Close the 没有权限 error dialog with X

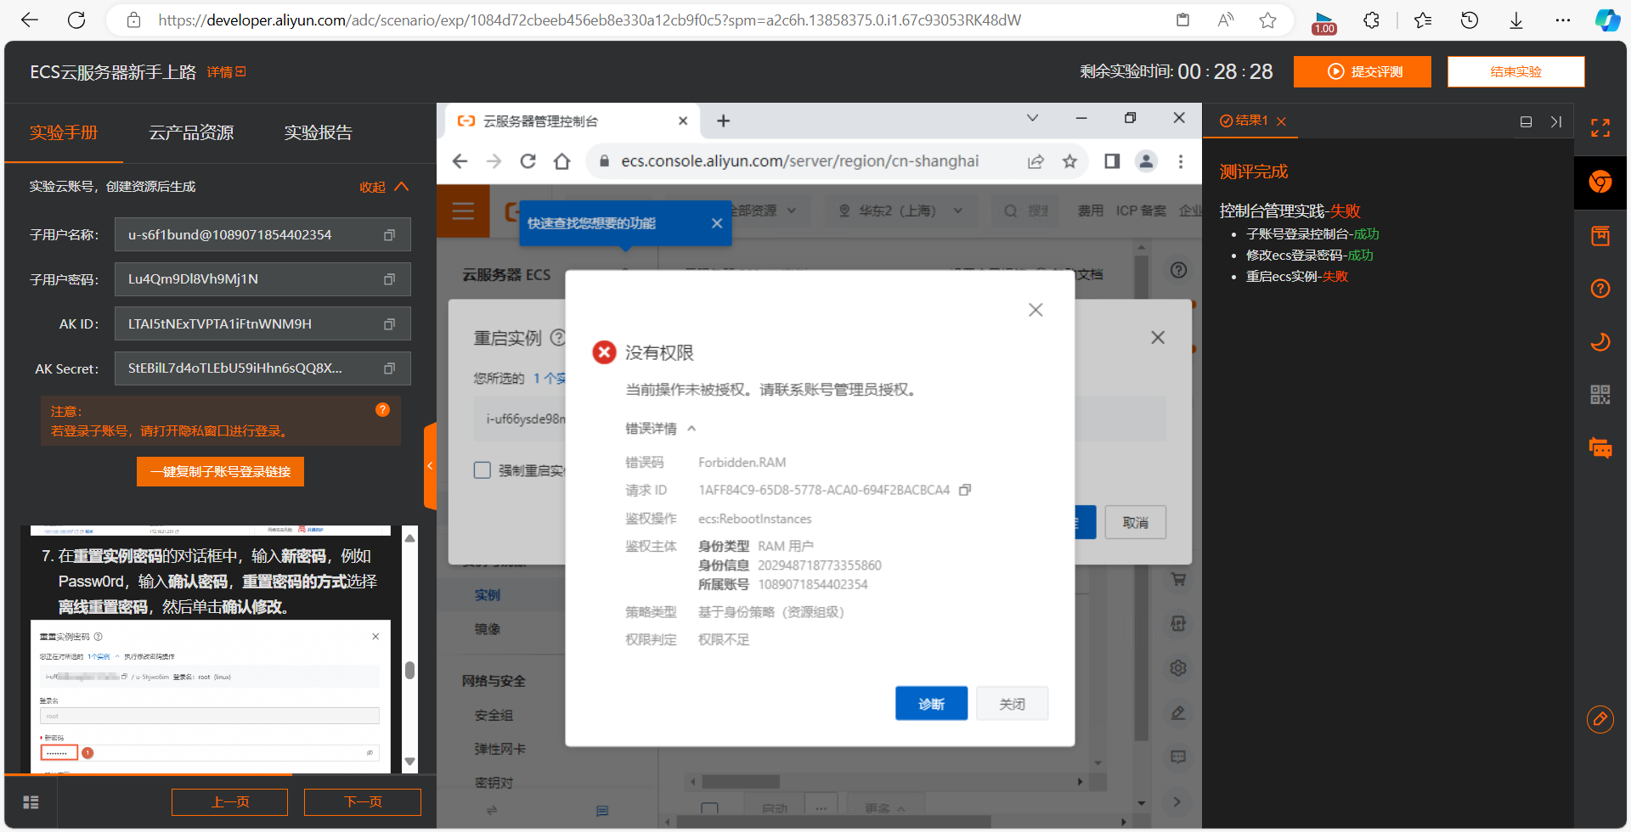pos(1036,310)
